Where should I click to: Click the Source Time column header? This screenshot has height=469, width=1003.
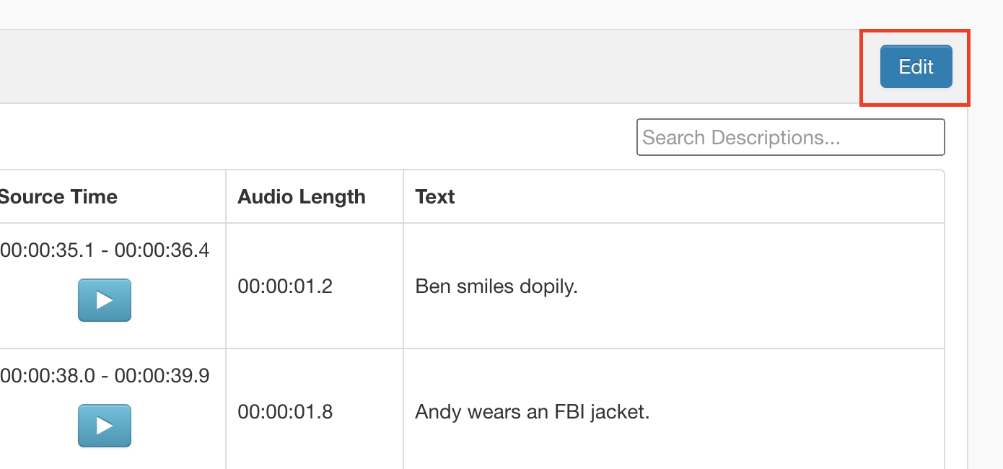58,197
